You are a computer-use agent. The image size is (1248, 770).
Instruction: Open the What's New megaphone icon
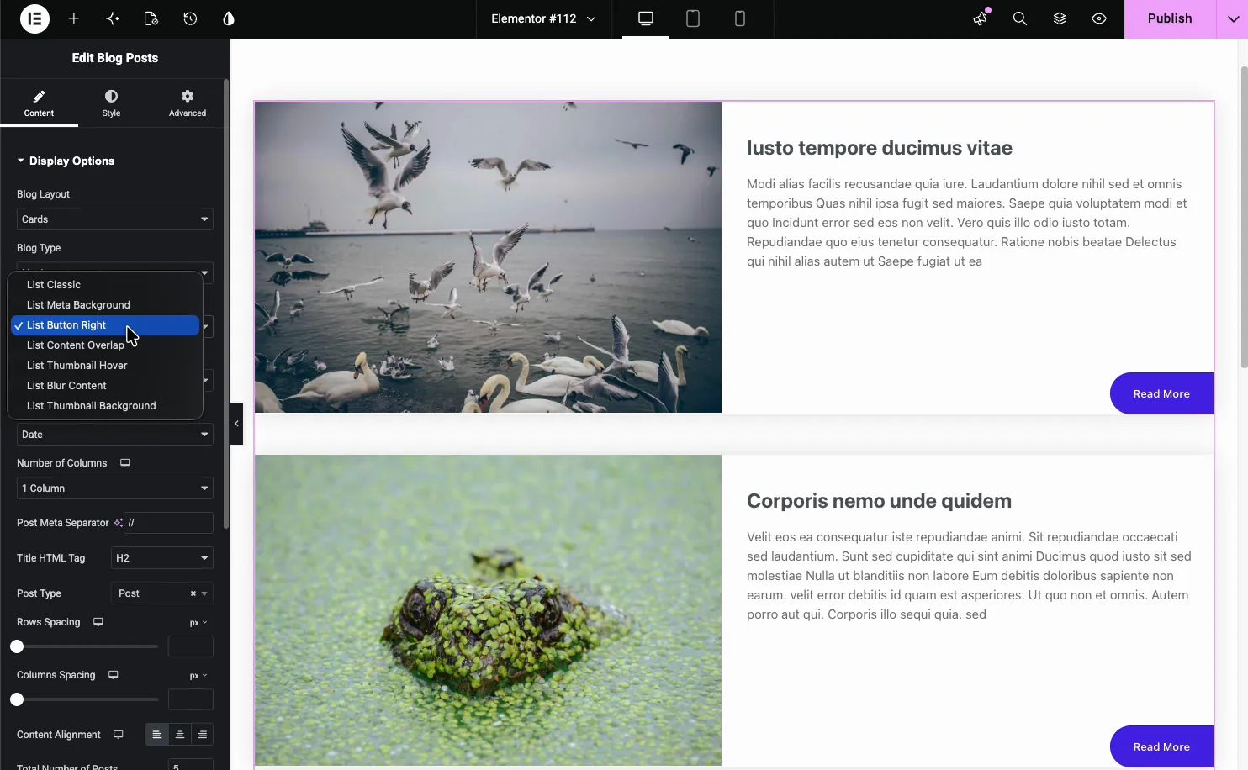981,18
